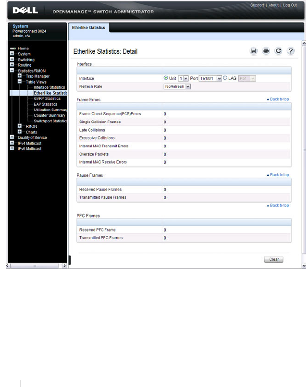Screen dimensions: 308x387
Task: Click the Log Out link
Action: 290,5
